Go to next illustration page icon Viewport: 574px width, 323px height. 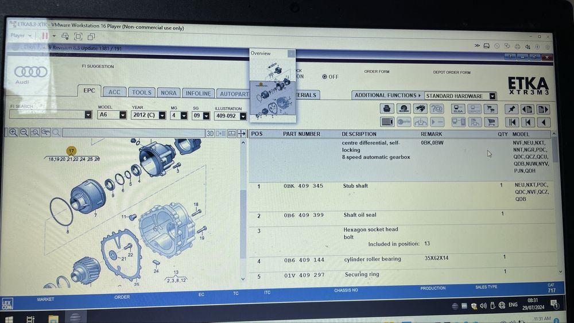pyautogui.click(x=543, y=109)
